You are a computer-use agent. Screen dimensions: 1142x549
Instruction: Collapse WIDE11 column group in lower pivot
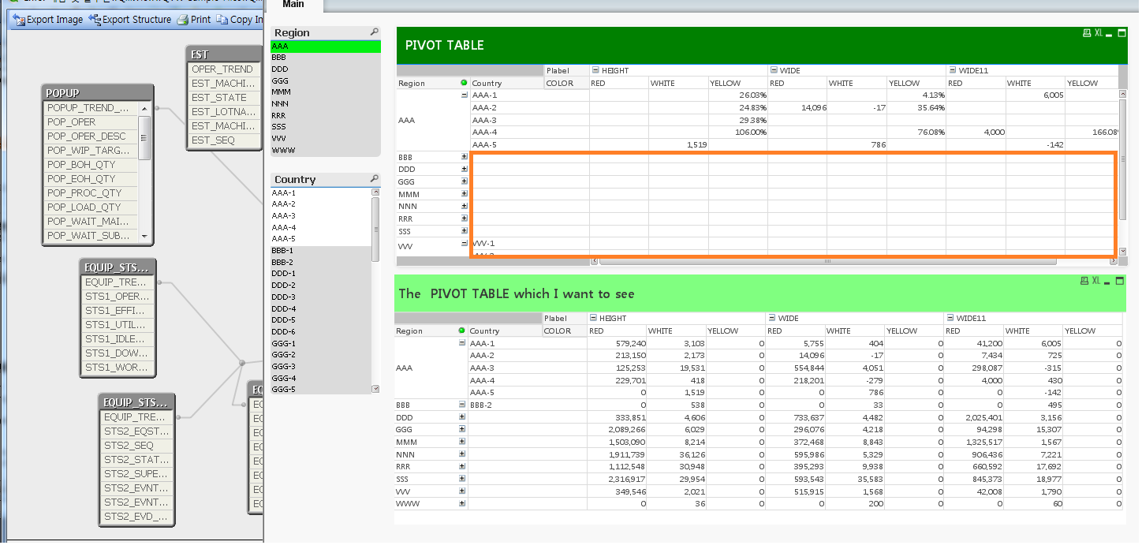point(950,318)
